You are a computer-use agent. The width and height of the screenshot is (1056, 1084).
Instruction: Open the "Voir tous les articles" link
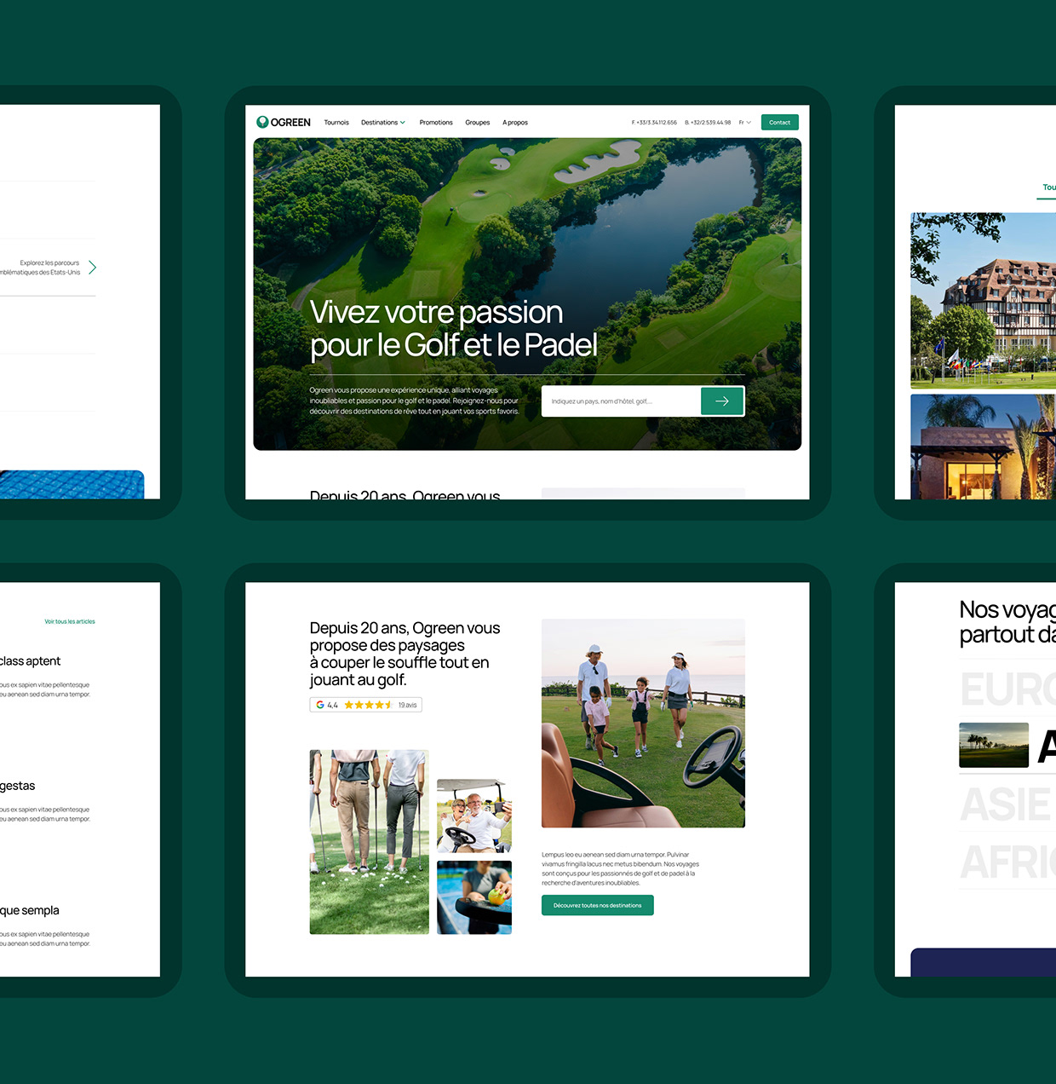70,621
